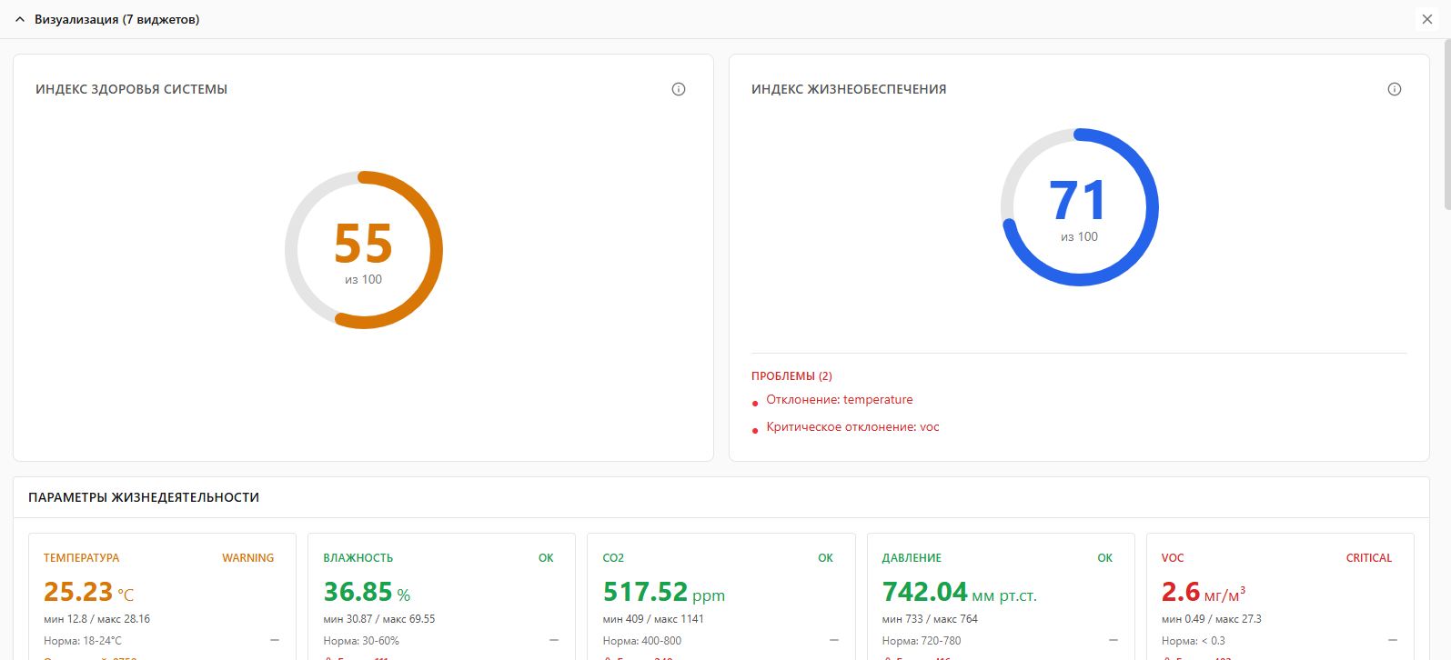Click the vertical scrollbar thumb
Screen dimensions: 1451x660
(1447, 123)
